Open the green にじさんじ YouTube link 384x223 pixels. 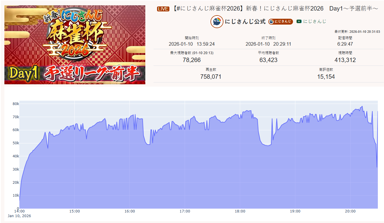point(311,21)
